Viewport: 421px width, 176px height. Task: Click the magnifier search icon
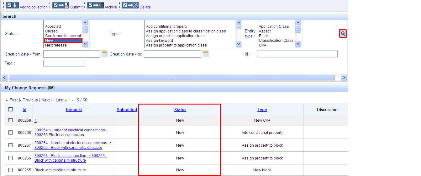[x=343, y=34]
